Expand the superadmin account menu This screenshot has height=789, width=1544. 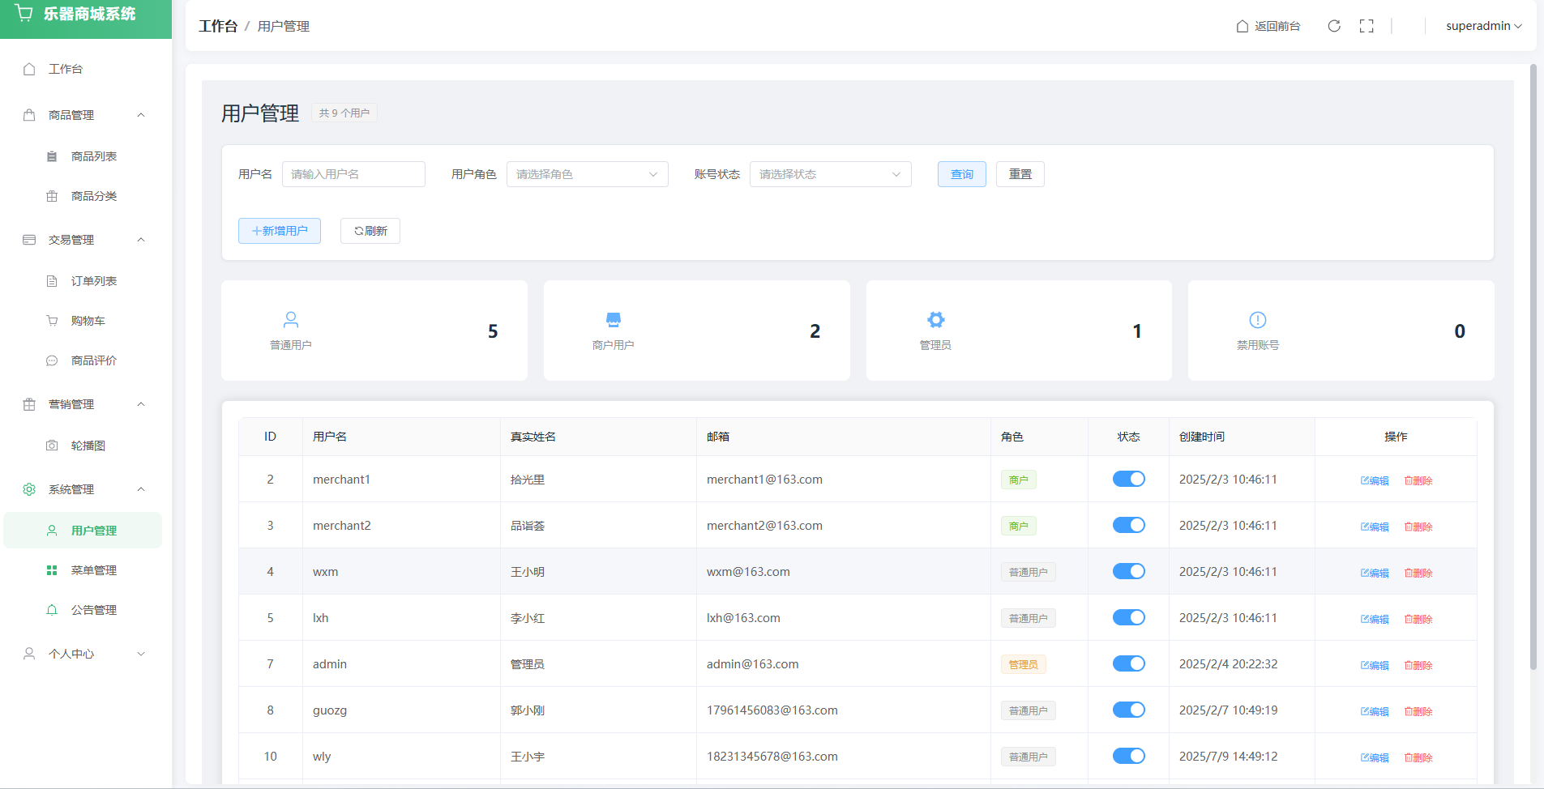coord(1483,26)
